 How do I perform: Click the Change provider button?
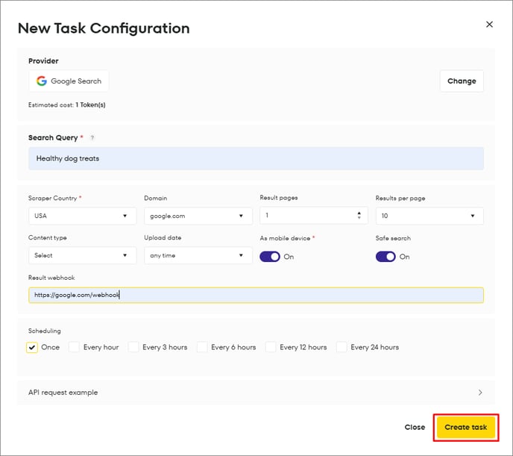click(462, 81)
